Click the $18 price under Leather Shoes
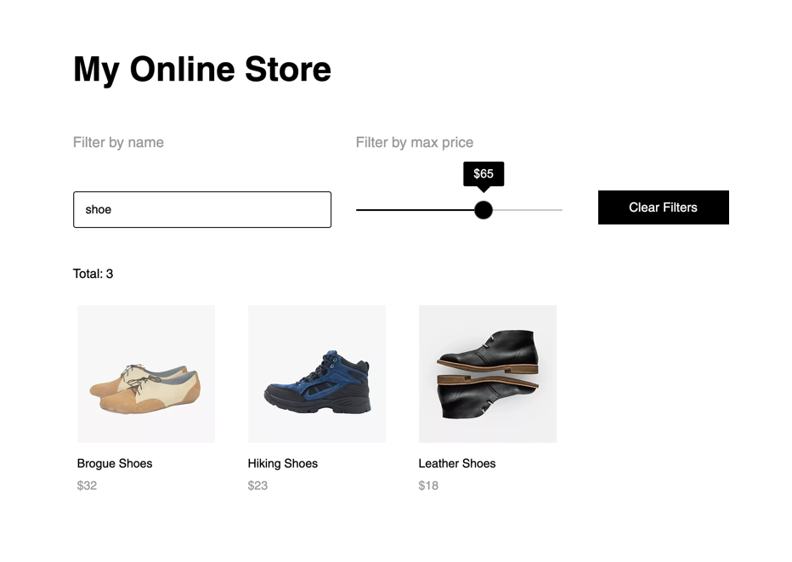Image resolution: width=792 pixels, height=562 pixels. tap(428, 485)
